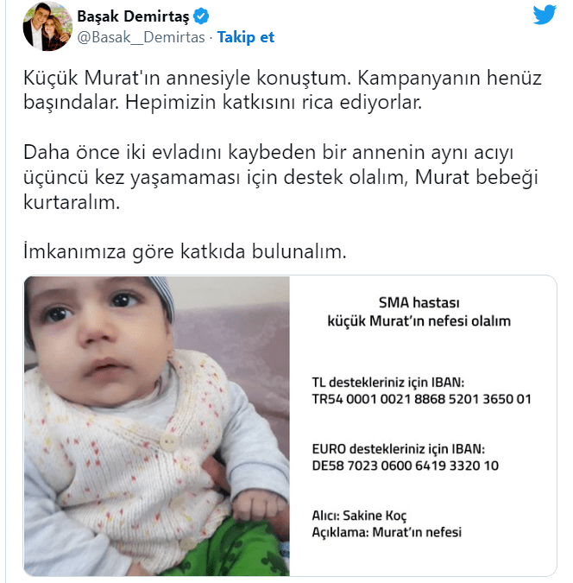
Task: Click the baby's striped hat in photo
Action: pos(161,297)
